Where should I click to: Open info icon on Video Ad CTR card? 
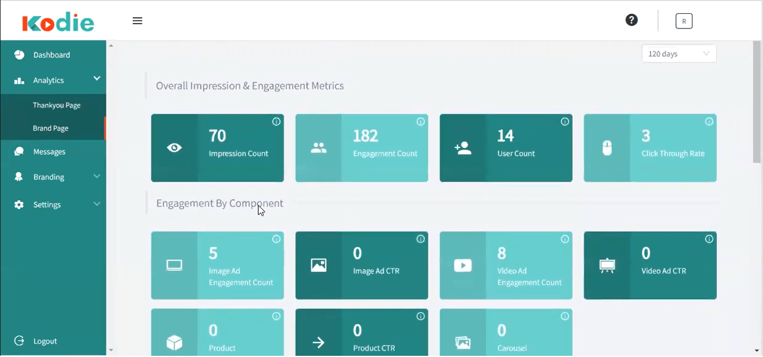709,239
